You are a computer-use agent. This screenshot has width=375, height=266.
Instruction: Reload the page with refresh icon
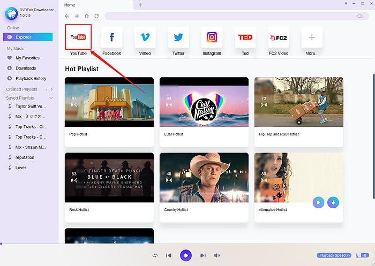click(96, 16)
